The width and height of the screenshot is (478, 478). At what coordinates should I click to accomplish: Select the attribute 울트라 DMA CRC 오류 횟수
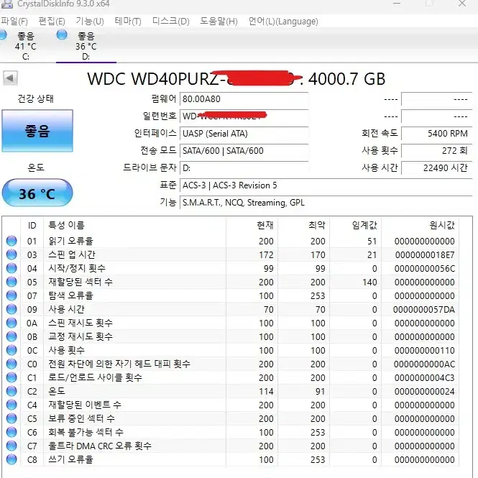[100, 446]
